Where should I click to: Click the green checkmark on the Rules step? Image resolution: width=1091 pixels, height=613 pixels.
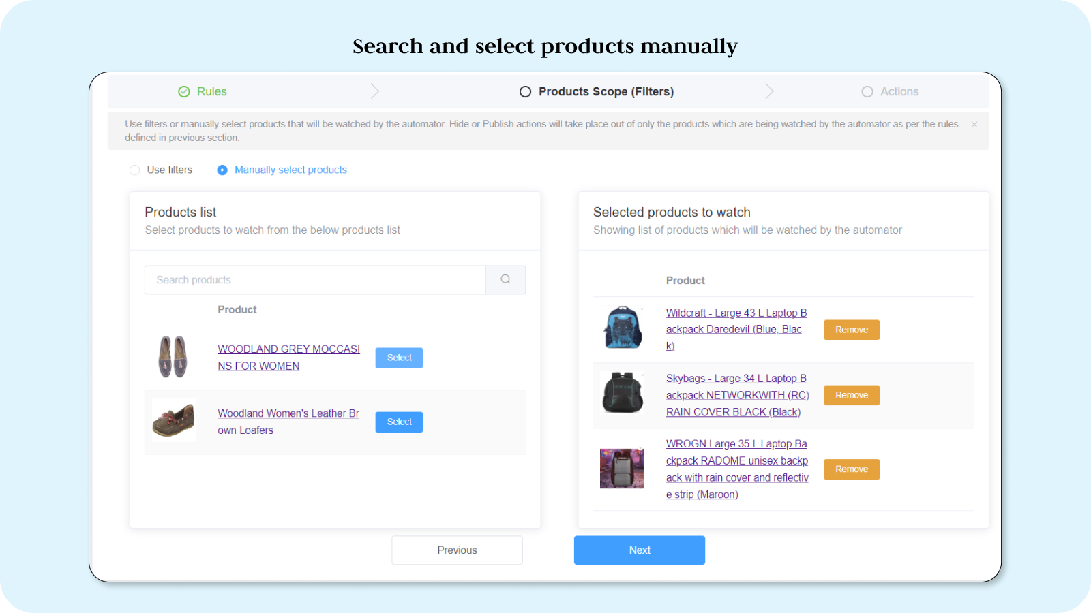coord(183,91)
